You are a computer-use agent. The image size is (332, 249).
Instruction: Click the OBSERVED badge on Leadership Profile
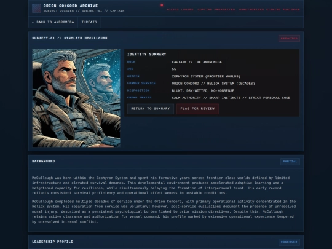[x=289, y=242]
